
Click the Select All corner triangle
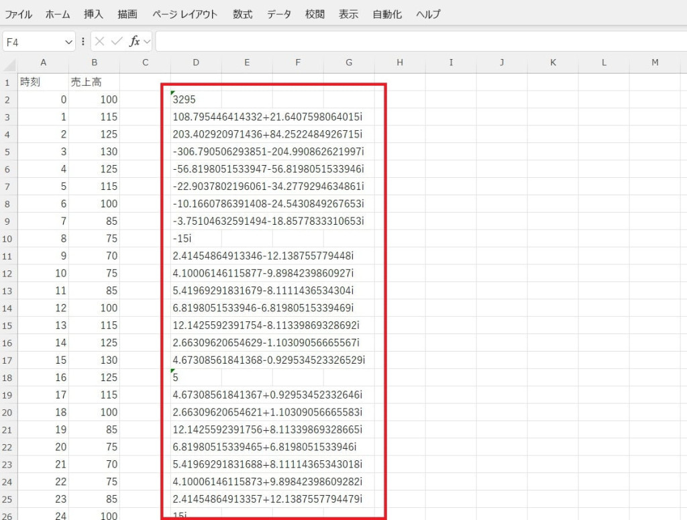(10, 64)
